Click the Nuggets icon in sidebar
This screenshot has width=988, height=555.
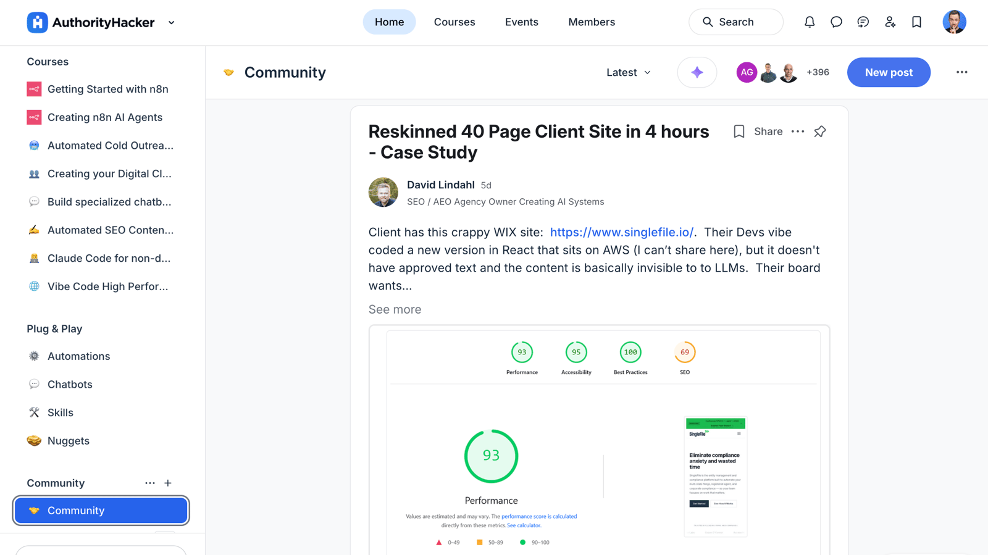click(34, 441)
